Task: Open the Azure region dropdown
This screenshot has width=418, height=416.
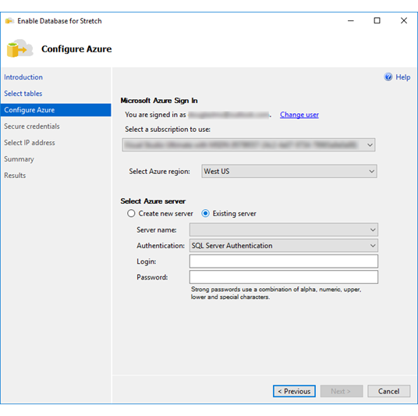Action: [x=289, y=171]
